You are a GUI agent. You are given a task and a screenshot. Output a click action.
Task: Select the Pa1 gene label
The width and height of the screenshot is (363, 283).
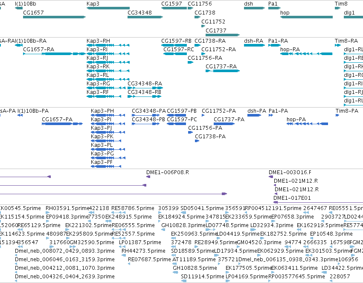pyautogui.click(x=273, y=4)
